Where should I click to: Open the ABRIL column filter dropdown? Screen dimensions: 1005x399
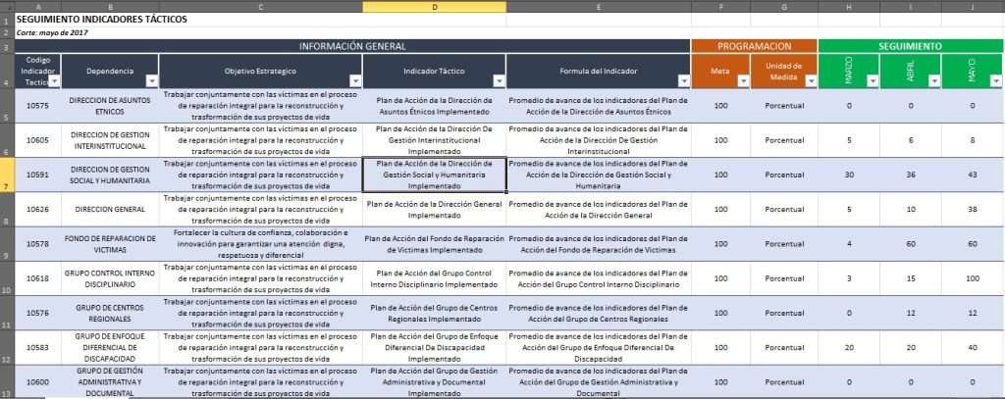tap(933, 81)
